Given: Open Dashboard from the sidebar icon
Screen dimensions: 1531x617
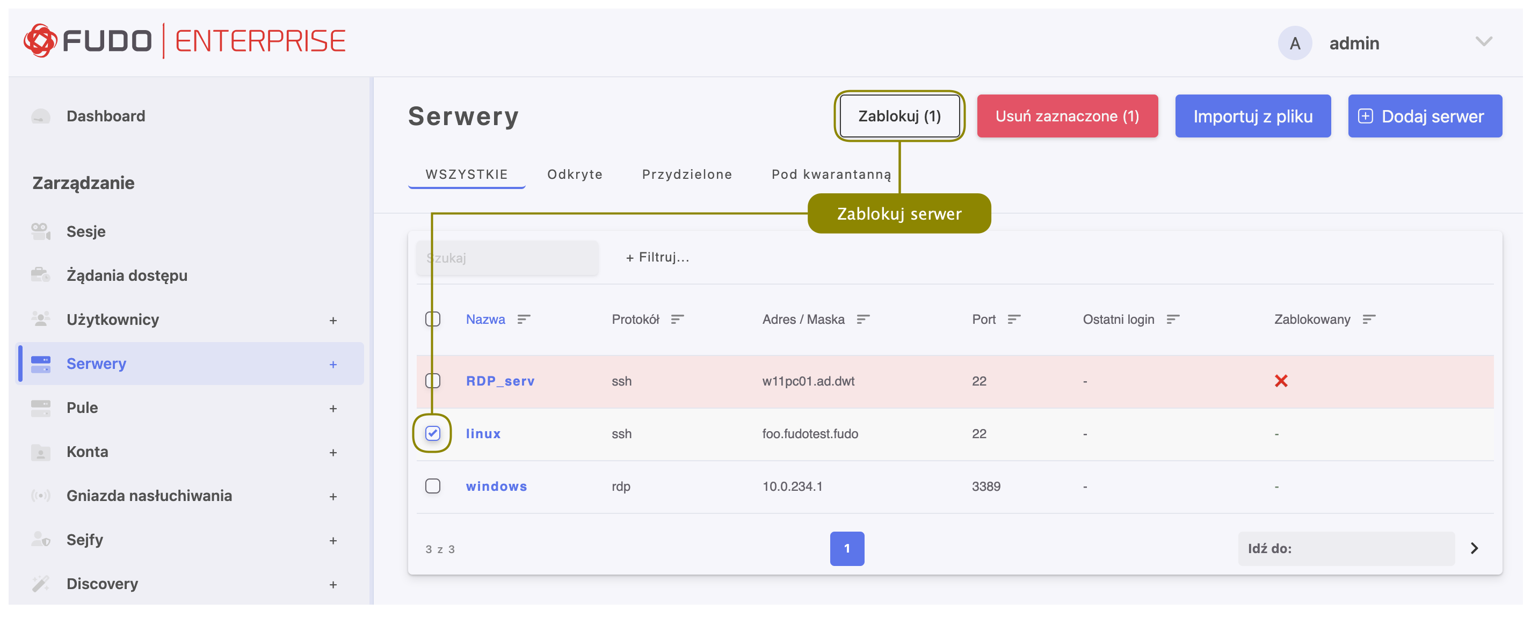Looking at the screenshot, I should [40, 116].
